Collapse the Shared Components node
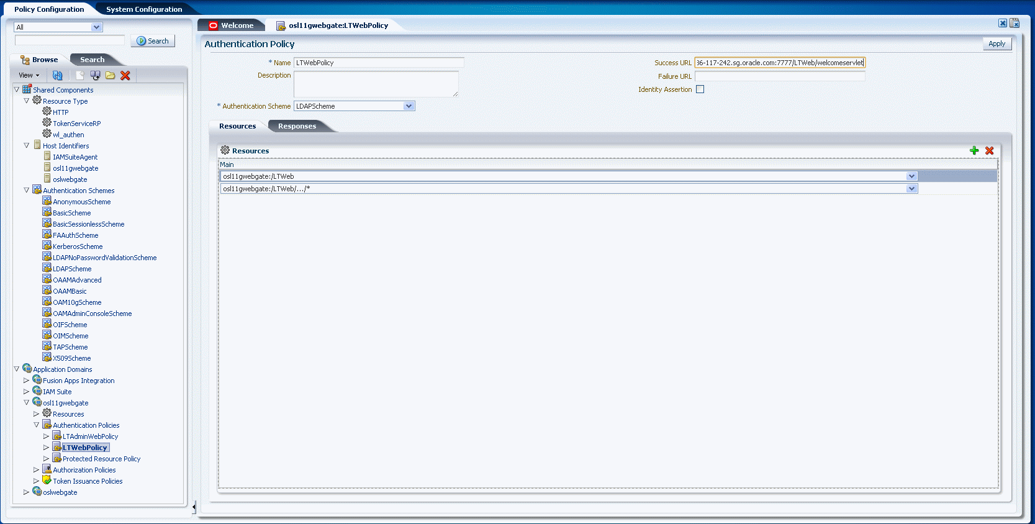This screenshot has width=1035, height=524. point(17,89)
